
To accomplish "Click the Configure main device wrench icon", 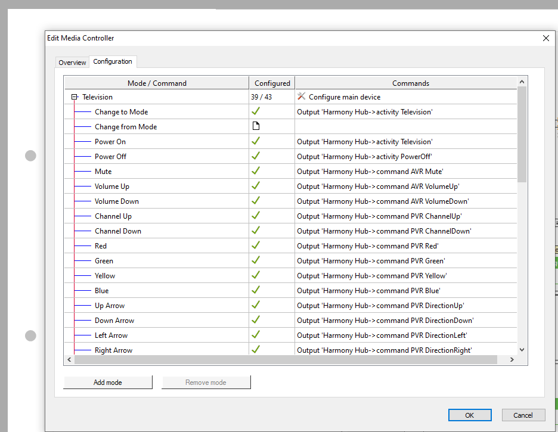I will click(301, 97).
